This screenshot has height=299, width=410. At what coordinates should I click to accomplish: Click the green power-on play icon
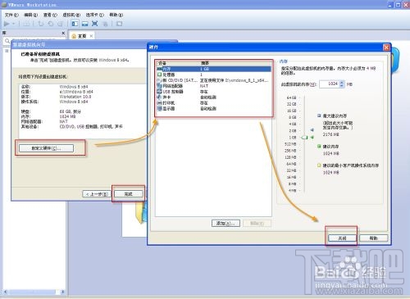click(7, 24)
